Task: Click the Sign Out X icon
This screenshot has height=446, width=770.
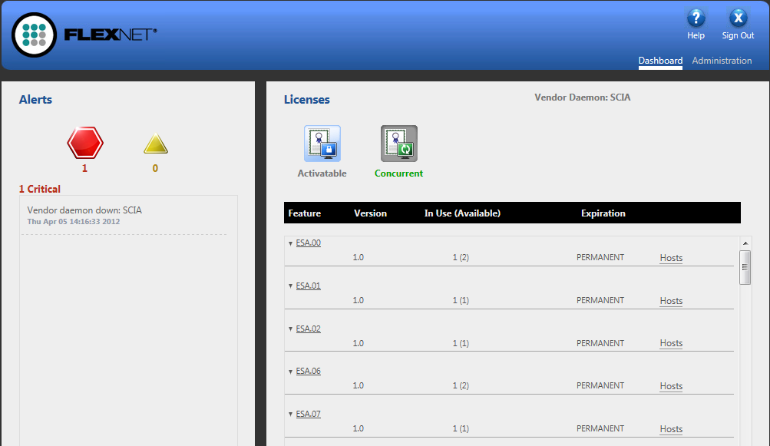Action: [738, 18]
